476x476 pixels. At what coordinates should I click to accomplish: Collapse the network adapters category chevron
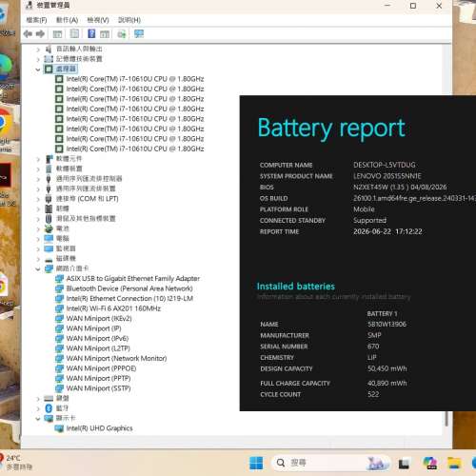pyautogui.click(x=38, y=268)
